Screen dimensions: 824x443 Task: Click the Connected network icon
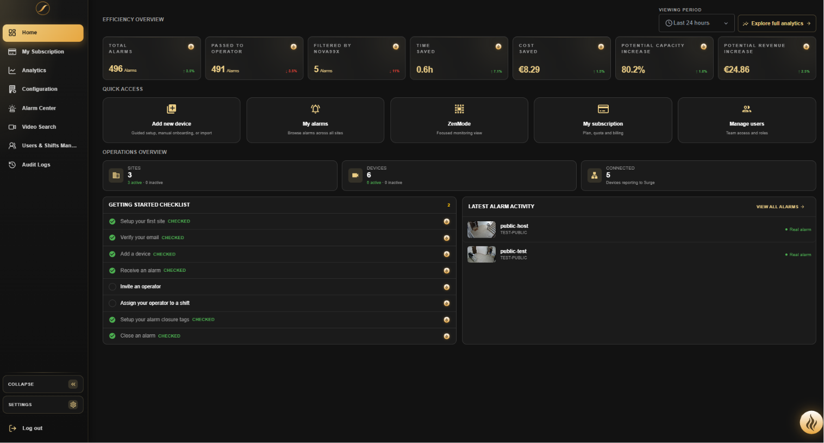[x=595, y=175]
